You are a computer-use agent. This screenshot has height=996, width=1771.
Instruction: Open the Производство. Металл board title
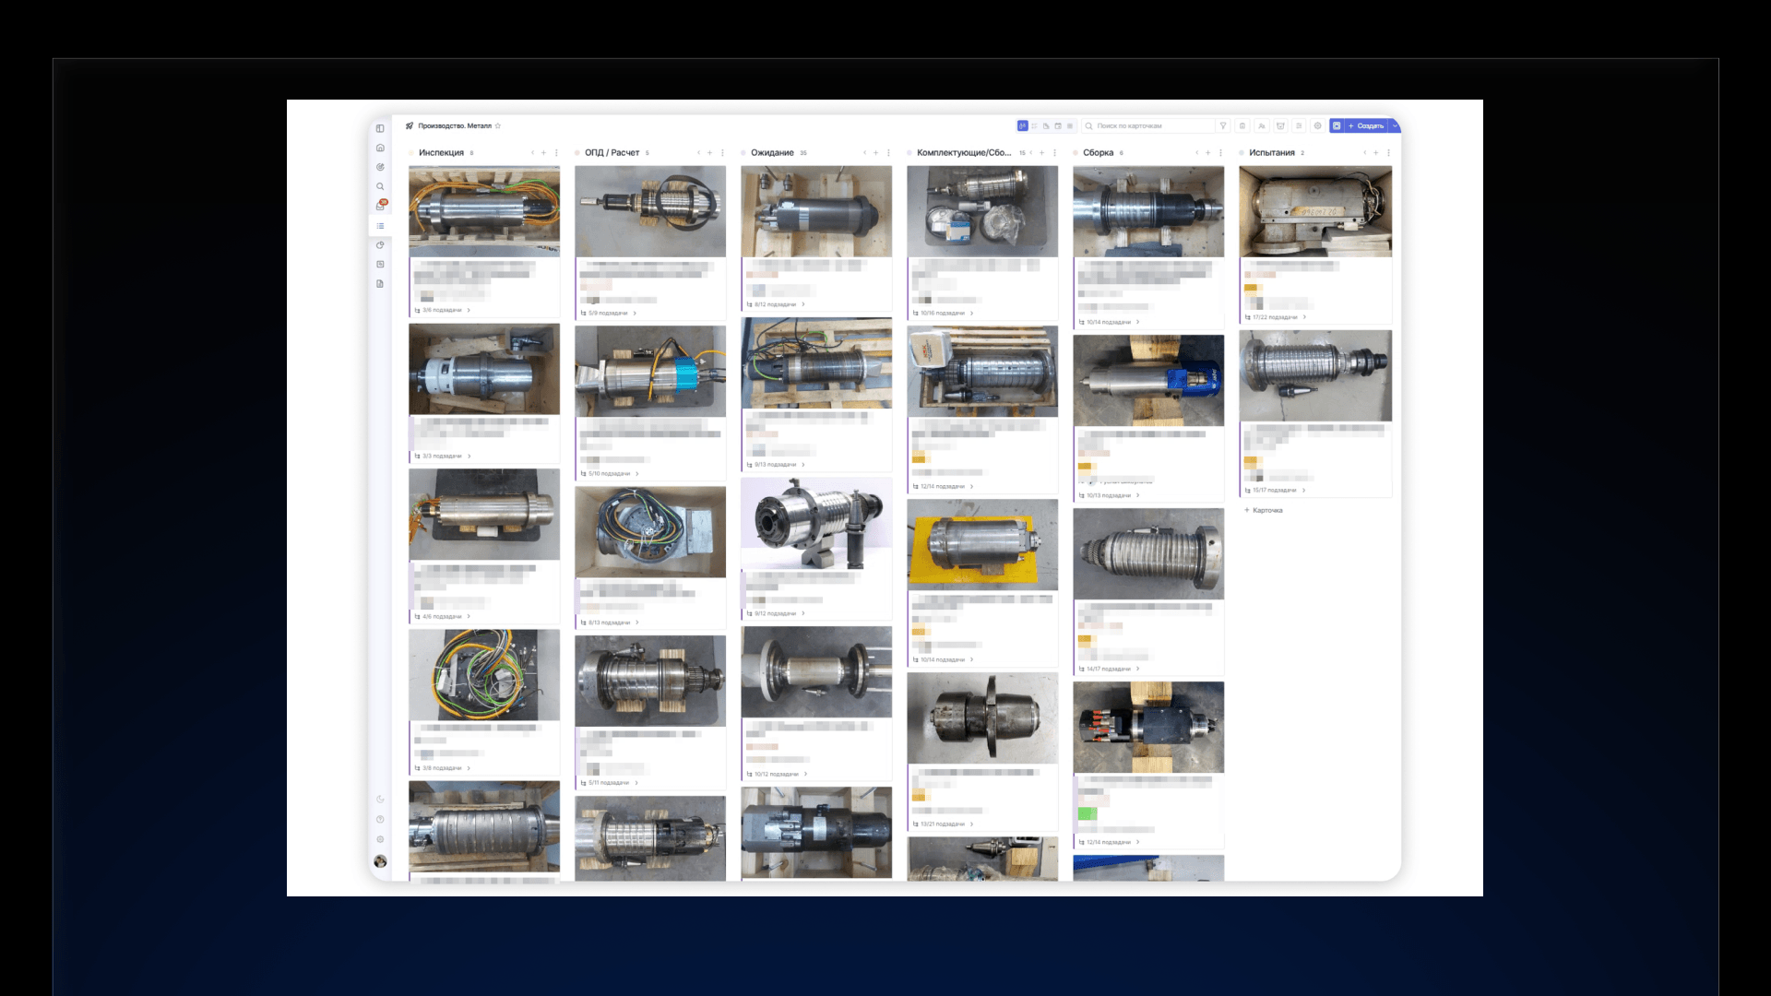coord(455,125)
